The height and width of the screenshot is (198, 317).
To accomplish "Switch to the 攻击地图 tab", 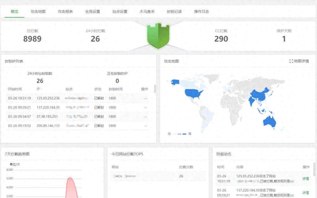I will click(x=38, y=11).
